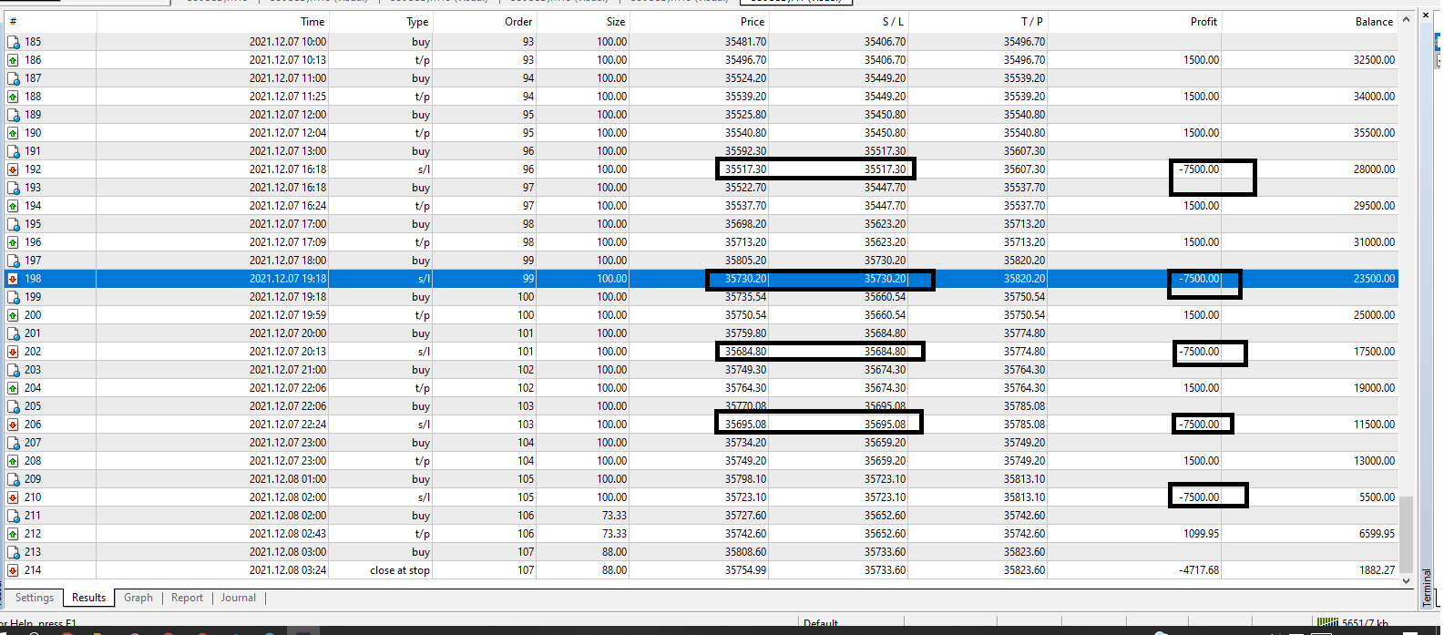Click the vertical Terminal panel label

coord(1427,588)
